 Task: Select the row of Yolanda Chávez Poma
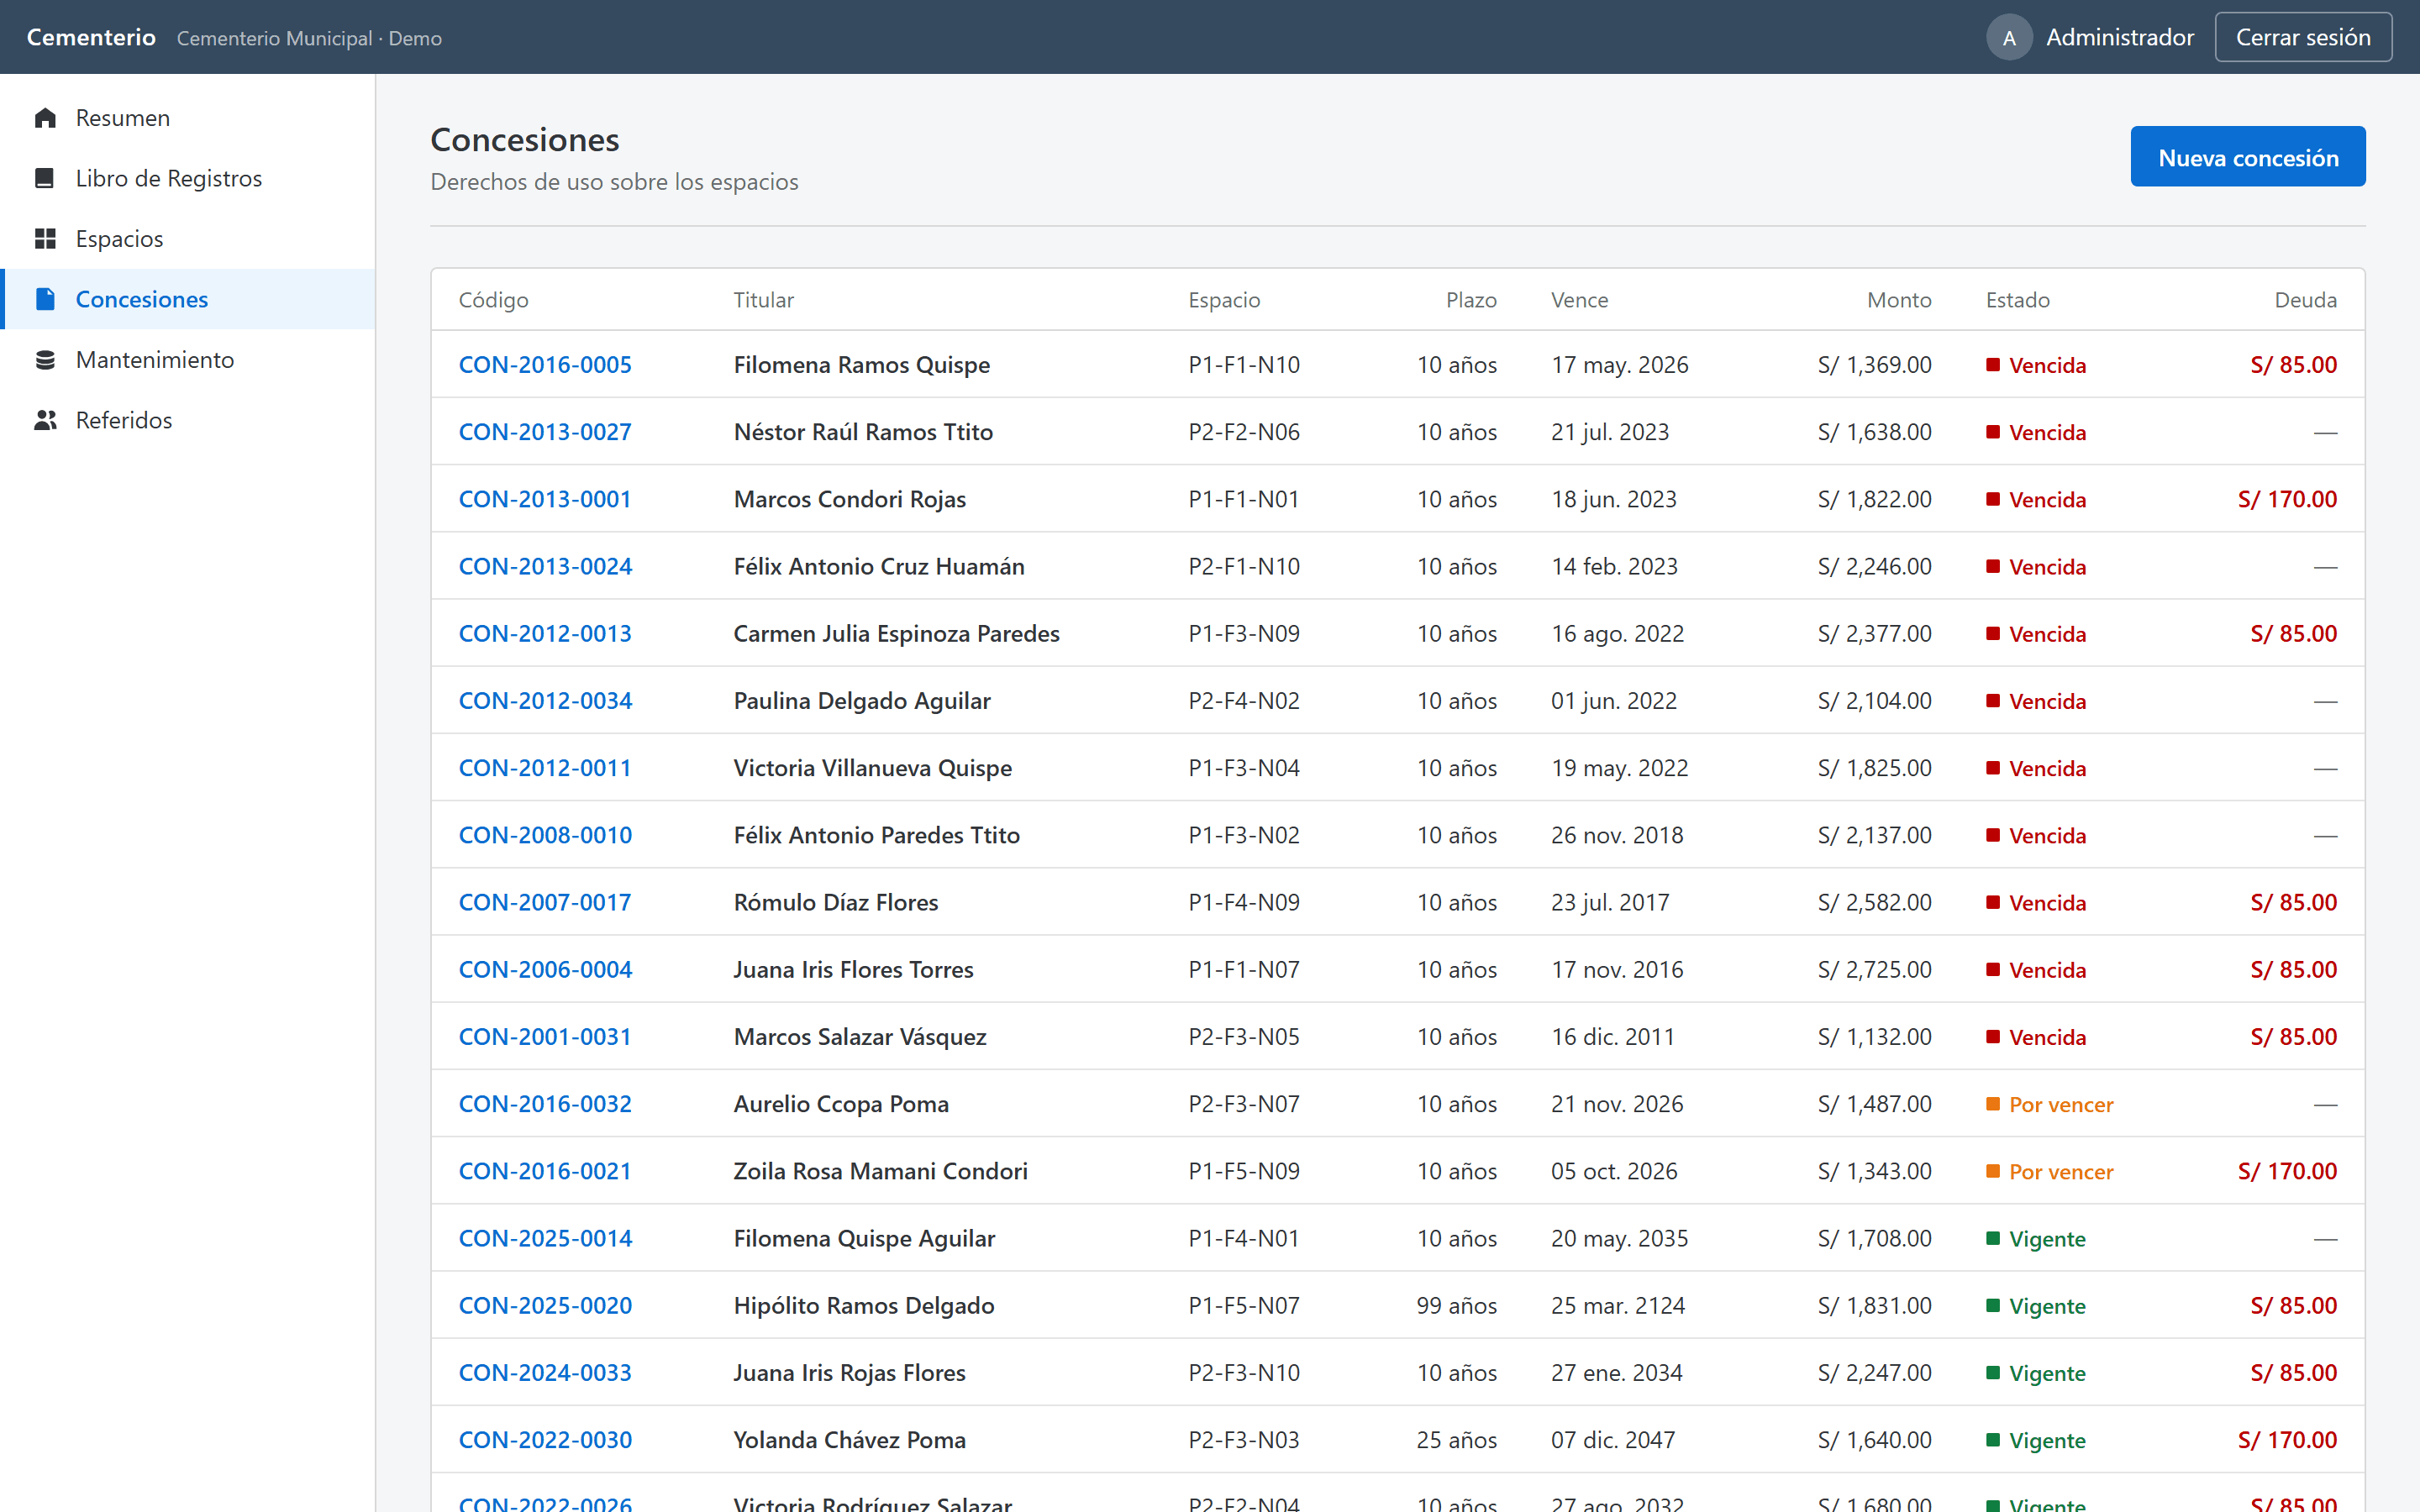point(1397,1439)
